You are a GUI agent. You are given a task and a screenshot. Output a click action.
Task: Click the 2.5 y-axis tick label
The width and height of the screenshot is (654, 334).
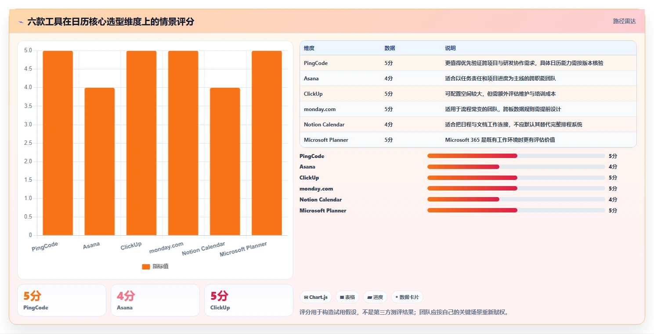coord(28,143)
